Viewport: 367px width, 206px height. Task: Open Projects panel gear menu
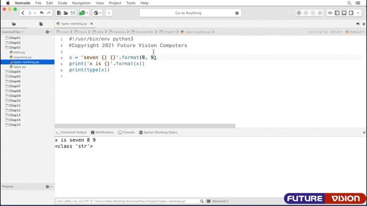click(x=48, y=187)
